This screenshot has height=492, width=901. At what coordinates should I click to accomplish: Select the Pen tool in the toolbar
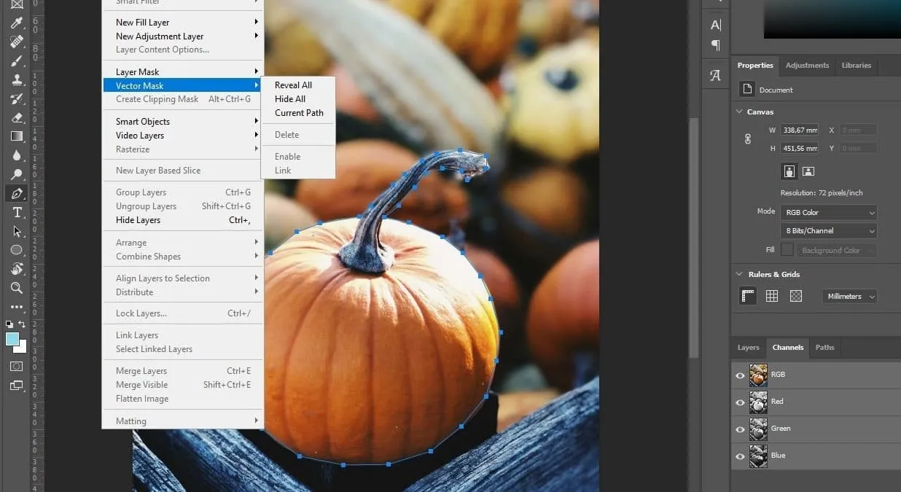coord(16,193)
